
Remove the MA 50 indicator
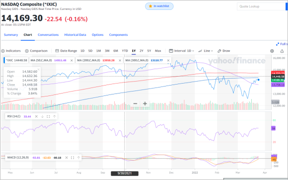(72, 60)
